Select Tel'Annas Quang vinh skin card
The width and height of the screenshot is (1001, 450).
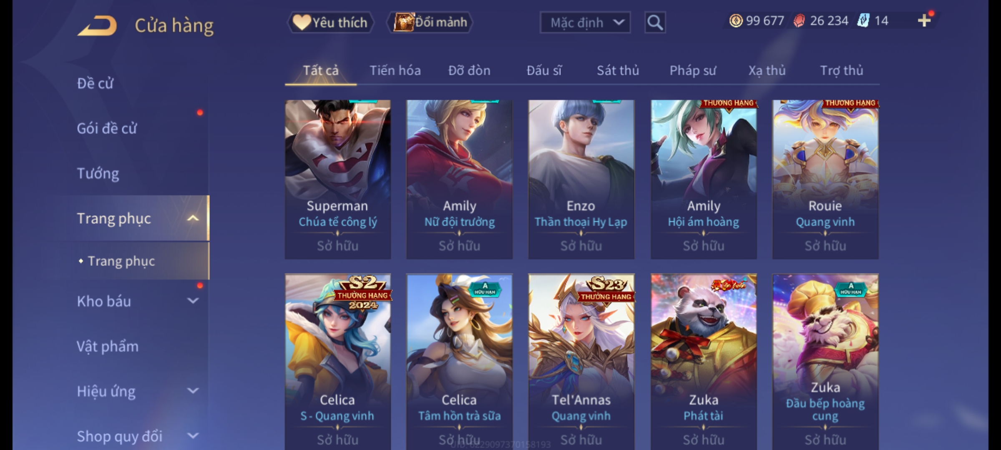[581, 362]
